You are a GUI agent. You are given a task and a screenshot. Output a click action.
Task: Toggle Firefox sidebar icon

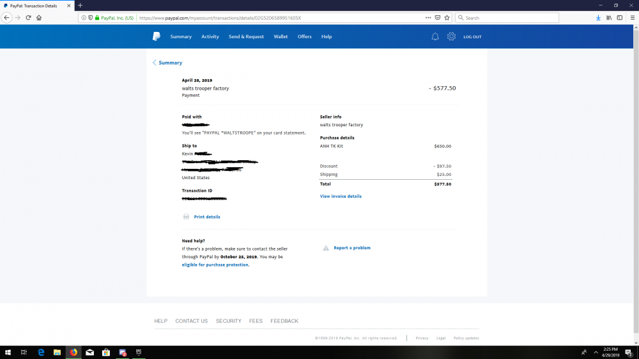point(619,17)
